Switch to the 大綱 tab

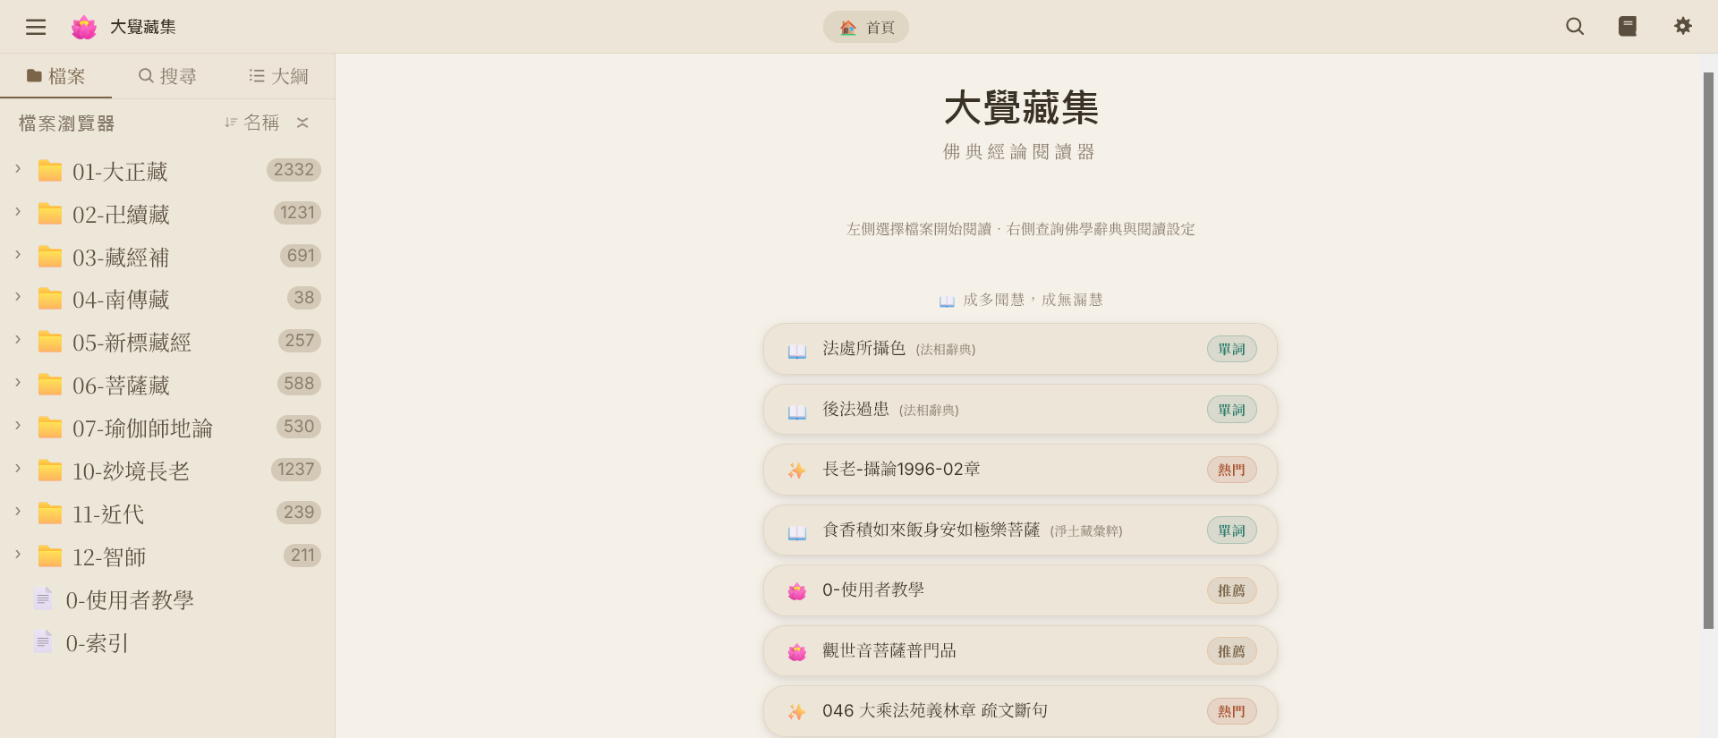pos(278,76)
